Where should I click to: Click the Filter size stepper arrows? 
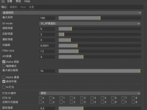click(x=56, y=51)
